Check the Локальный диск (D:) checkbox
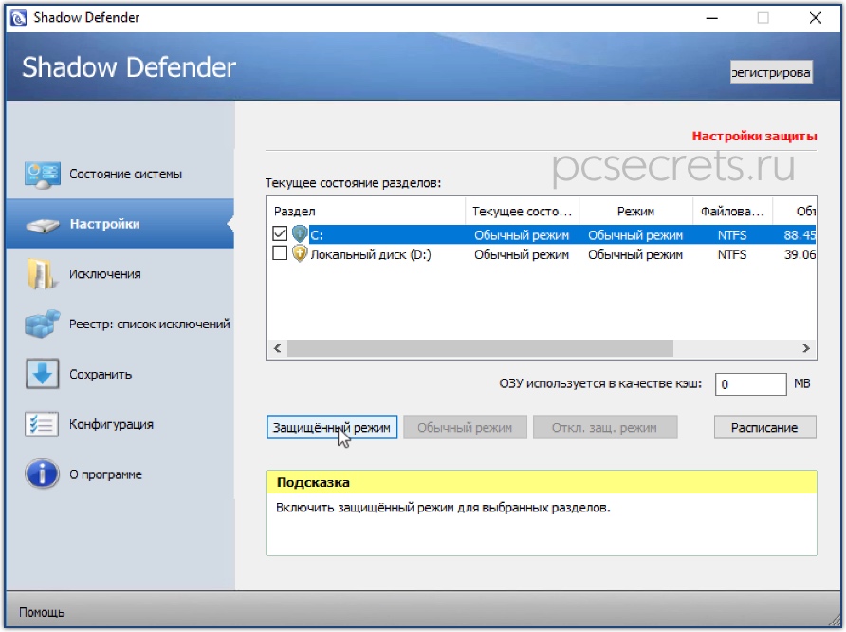The image size is (846, 632). coord(280,253)
